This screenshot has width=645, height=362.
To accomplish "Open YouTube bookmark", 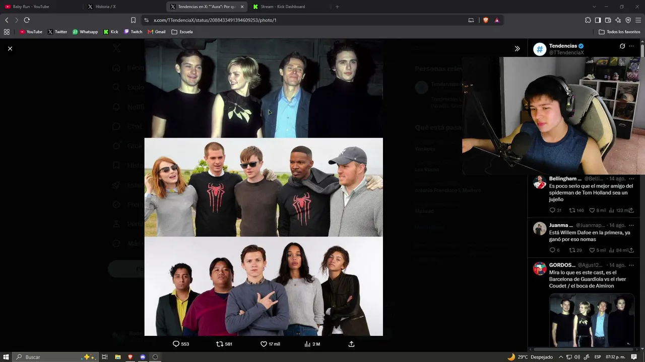I will pos(31,32).
